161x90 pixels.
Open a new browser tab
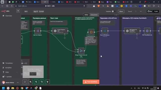pos(131,2)
